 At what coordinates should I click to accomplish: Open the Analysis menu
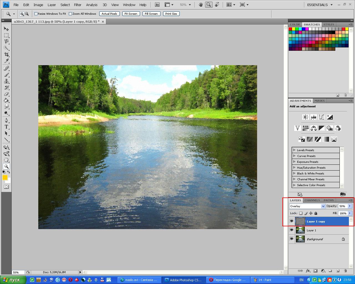click(92, 5)
